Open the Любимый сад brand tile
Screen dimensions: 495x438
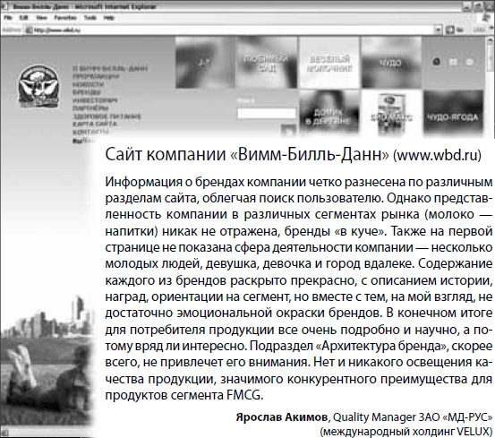(266, 62)
